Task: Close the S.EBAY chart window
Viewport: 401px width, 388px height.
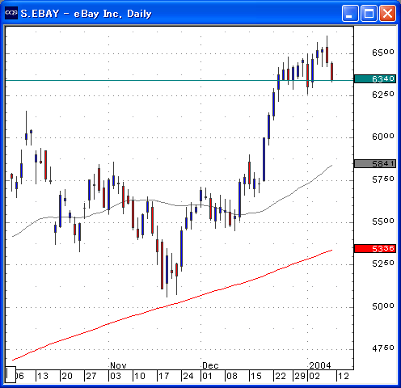Action: click(x=388, y=13)
